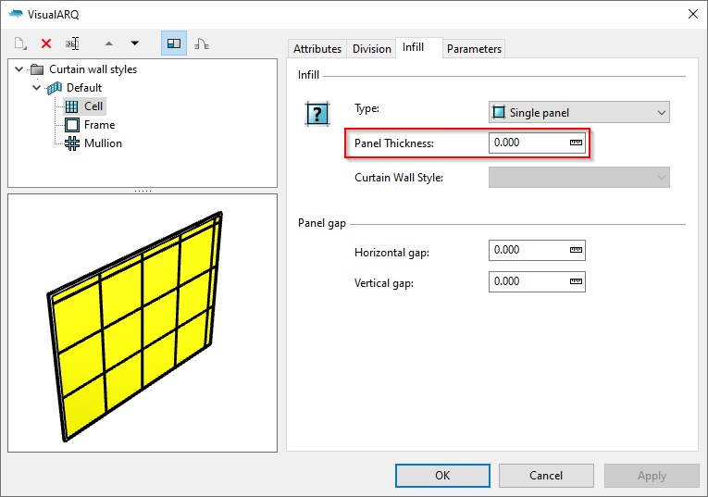The height and width of the screenshot is (497, 708).
Task: Click the Default curtain wall style icon
Action: tap(55, 88)
